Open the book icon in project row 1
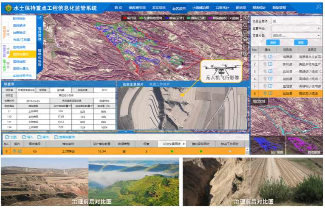Screen dimensions: 325x208 (x=270, y=57)
